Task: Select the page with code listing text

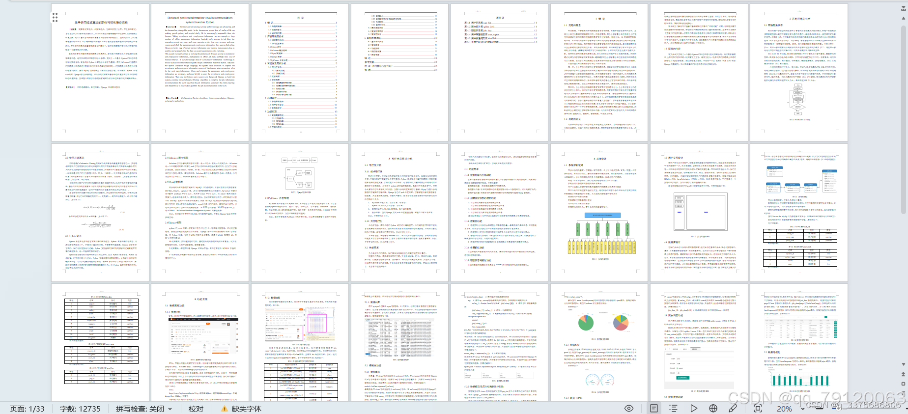Action: 499,343
